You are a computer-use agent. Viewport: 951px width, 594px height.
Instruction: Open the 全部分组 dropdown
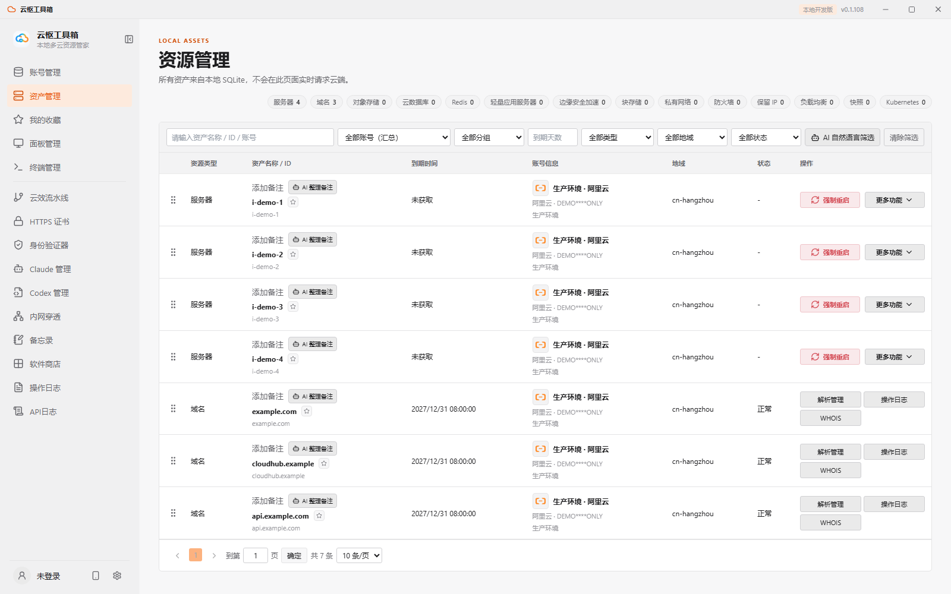[x=489, y=137]
